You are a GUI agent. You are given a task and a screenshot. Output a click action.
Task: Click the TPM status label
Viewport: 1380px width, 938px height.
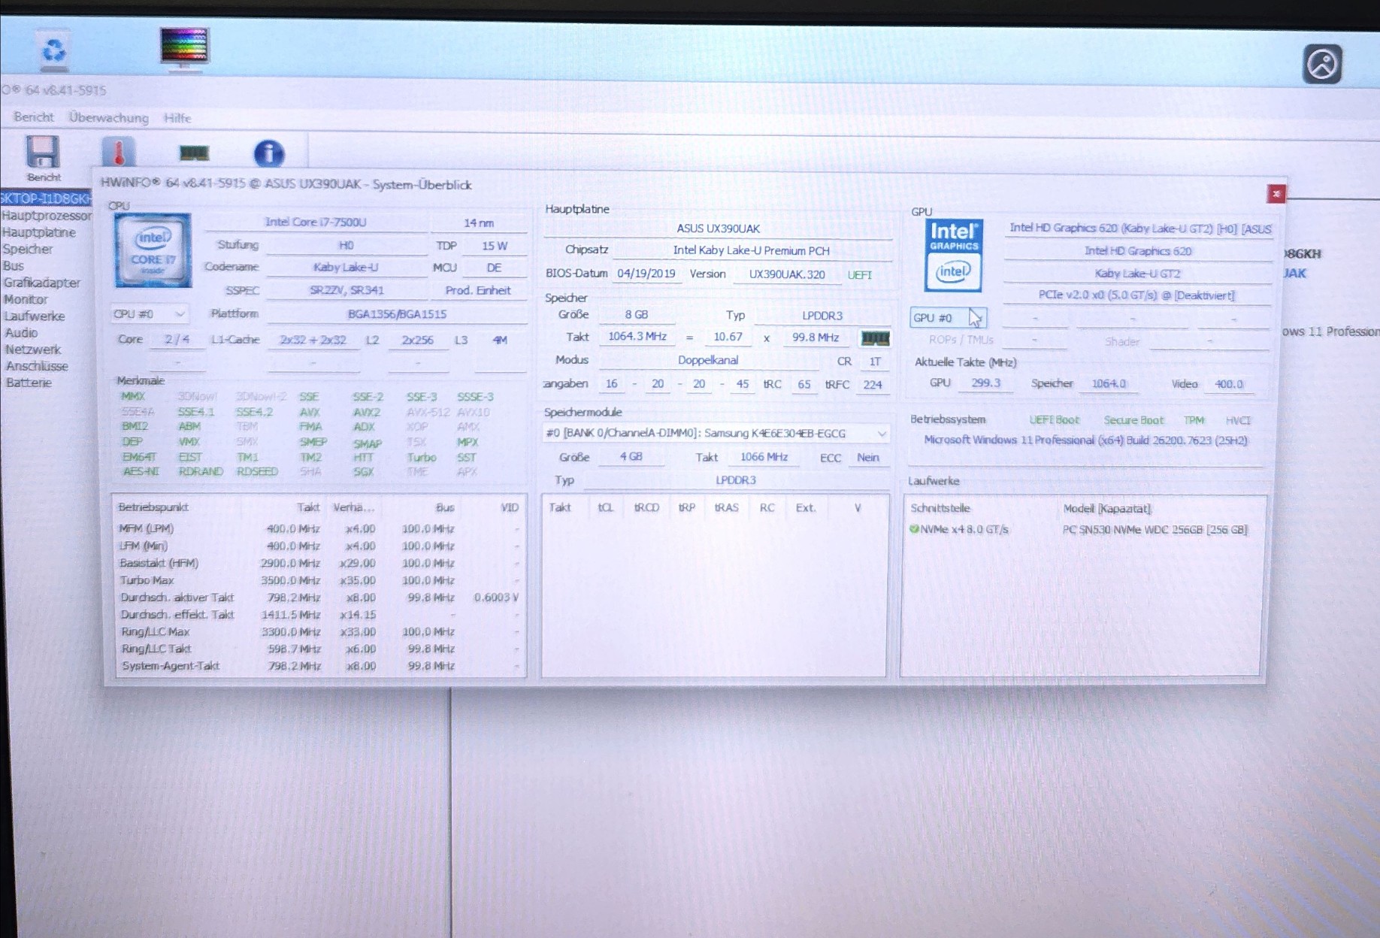click(1194, 420)
